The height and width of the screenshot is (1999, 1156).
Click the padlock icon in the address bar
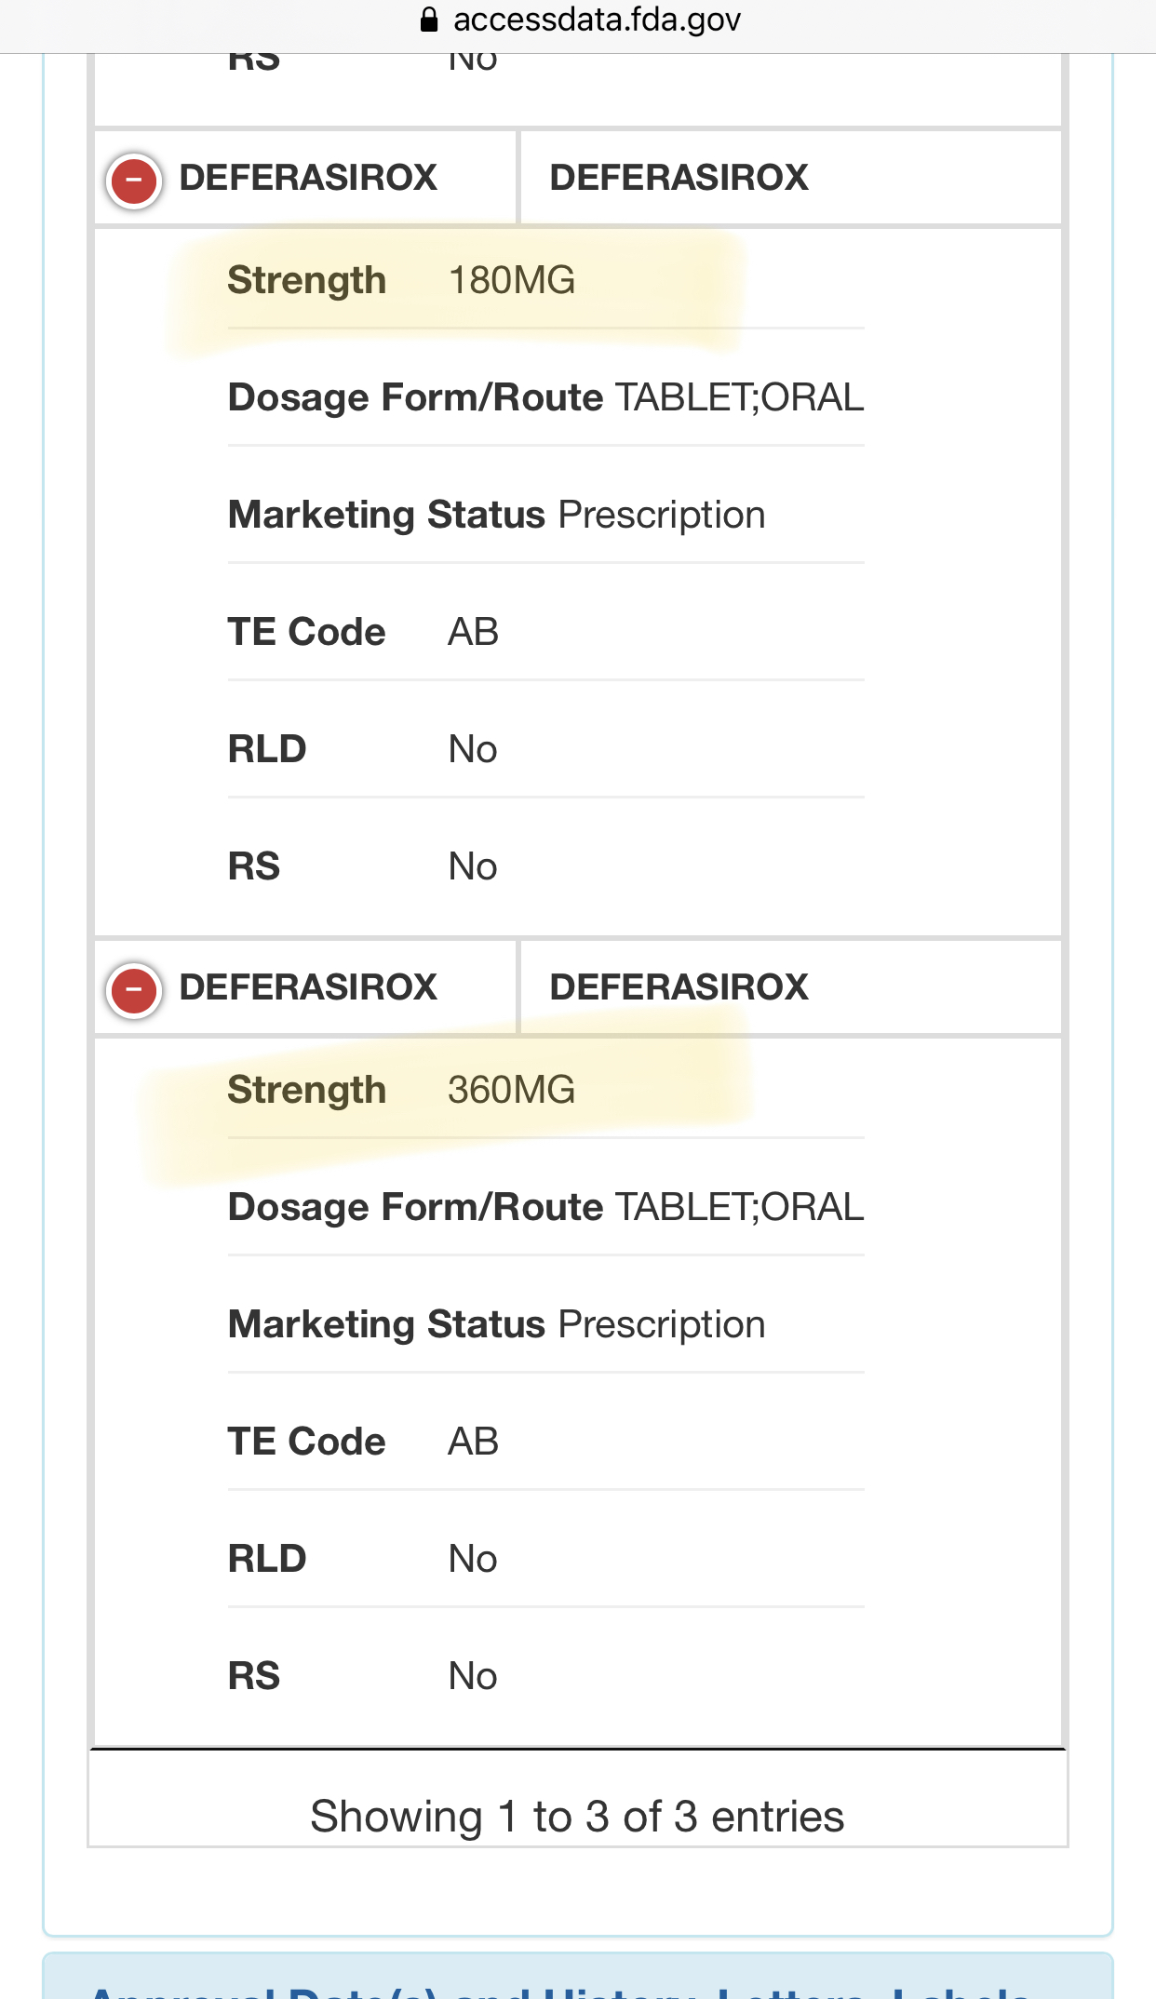tap(429, 20)
